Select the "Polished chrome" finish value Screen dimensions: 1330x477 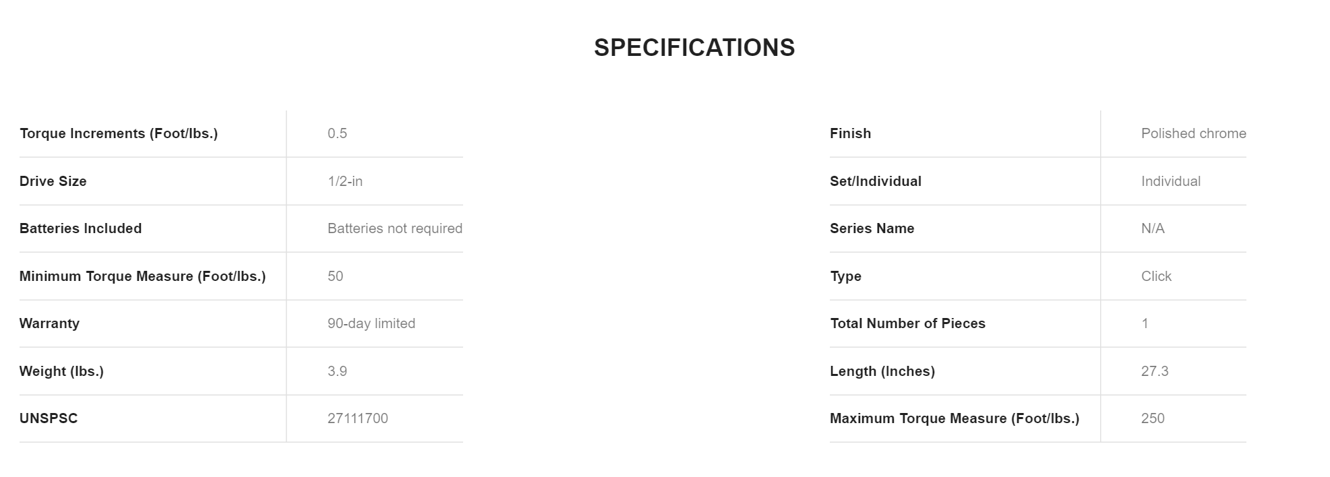[1193, 133]
